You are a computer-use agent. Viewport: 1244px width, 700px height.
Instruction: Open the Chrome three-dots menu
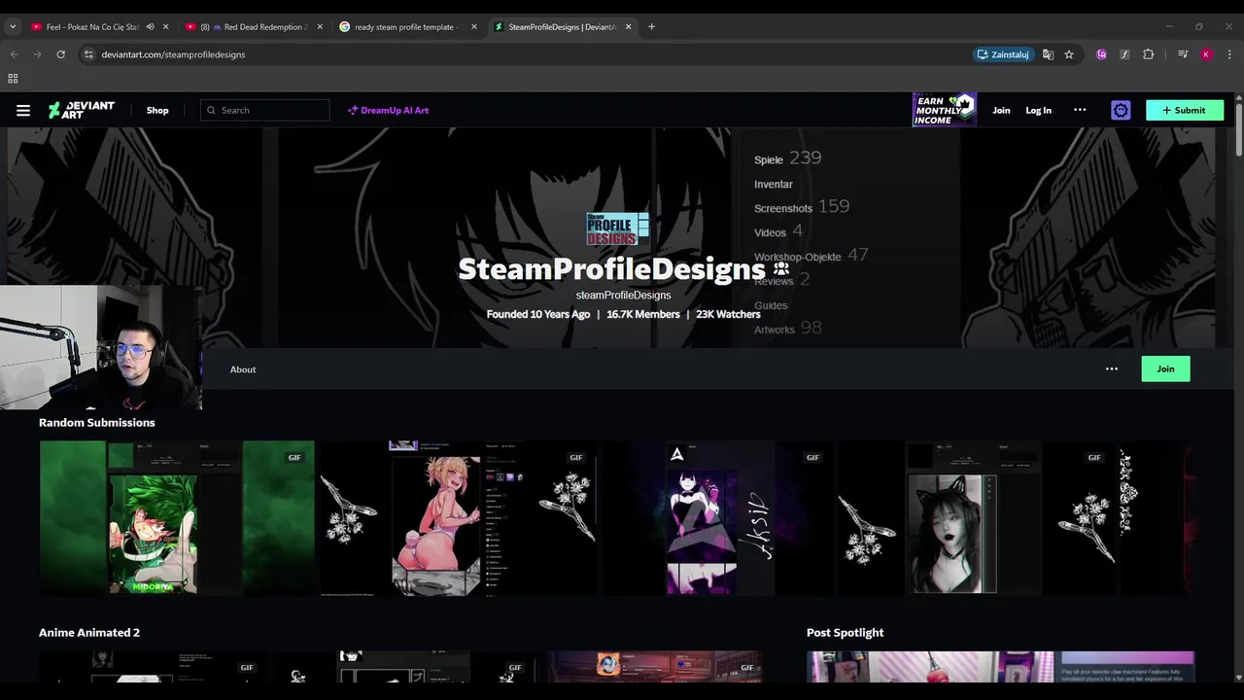click(x=1229, y=54)
